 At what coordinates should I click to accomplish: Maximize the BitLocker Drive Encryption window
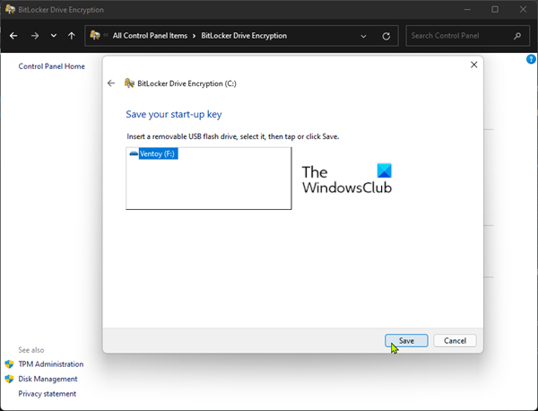tap(495, 10)
